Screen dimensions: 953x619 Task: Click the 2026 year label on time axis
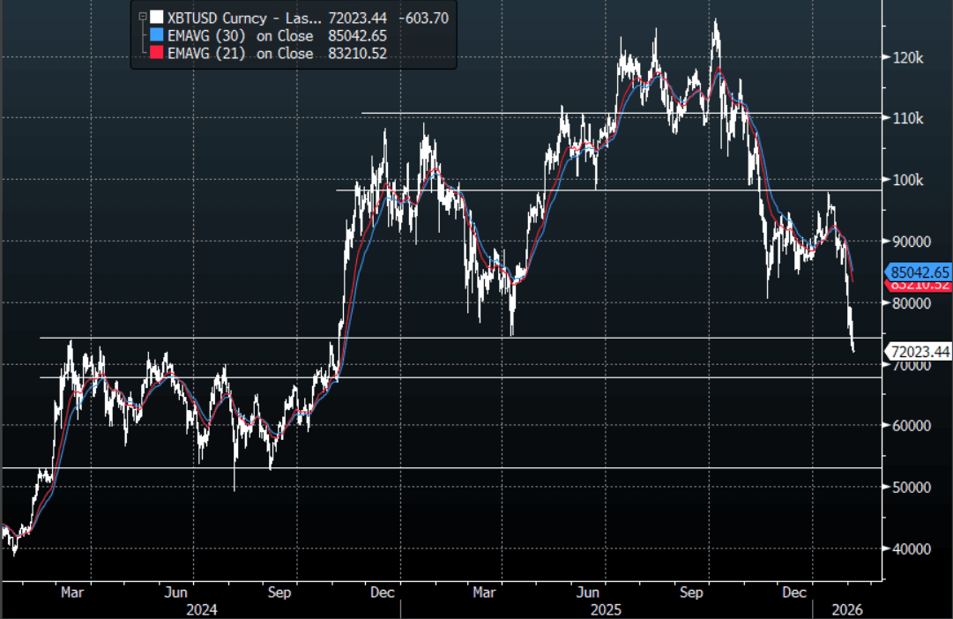pyautogui.click(x=846, y=610)
